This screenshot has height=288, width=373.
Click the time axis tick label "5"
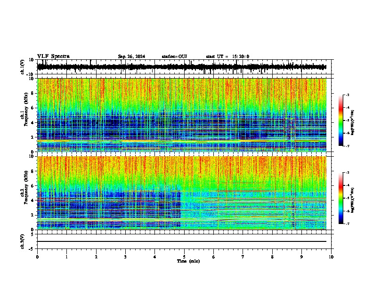(184, 257)
